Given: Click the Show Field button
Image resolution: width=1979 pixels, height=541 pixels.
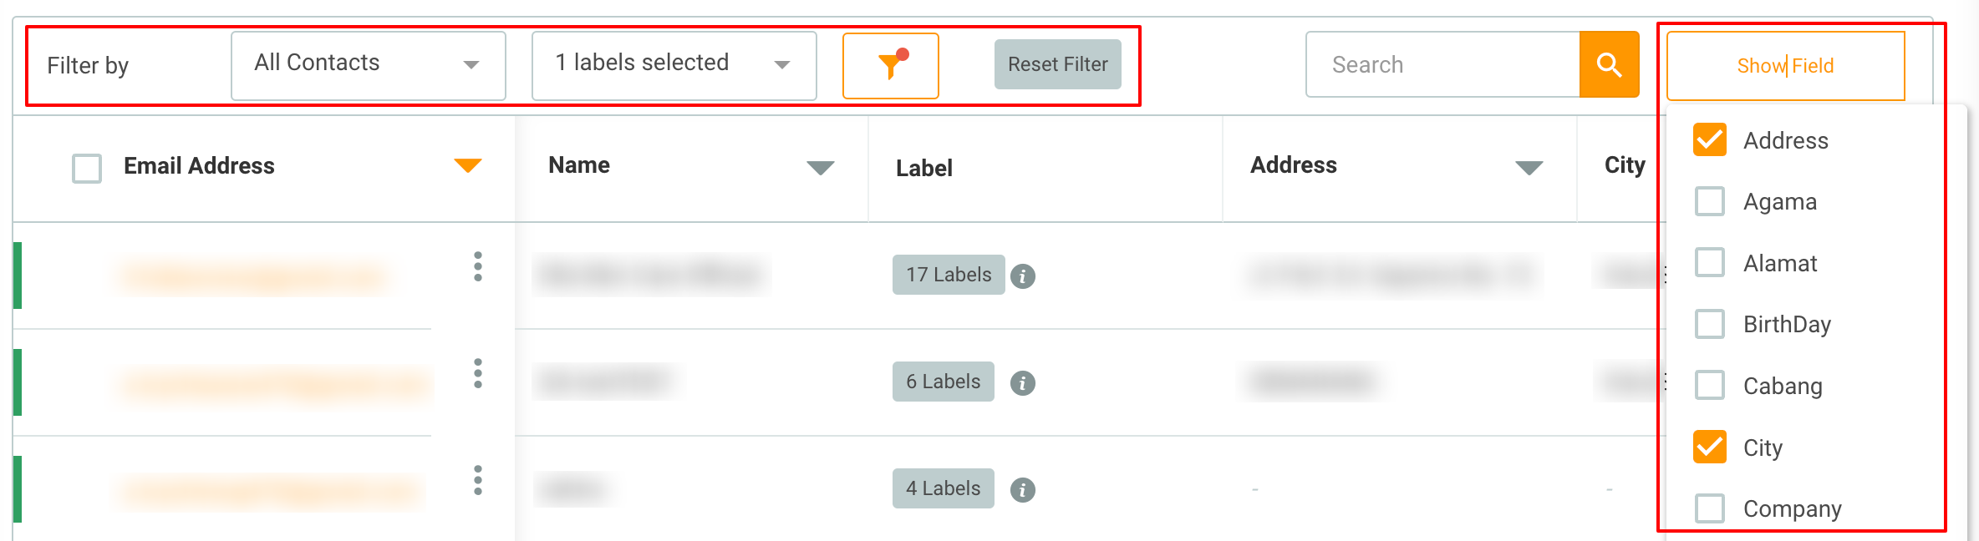Looking at the screenshot, I should click(1785, 66).
